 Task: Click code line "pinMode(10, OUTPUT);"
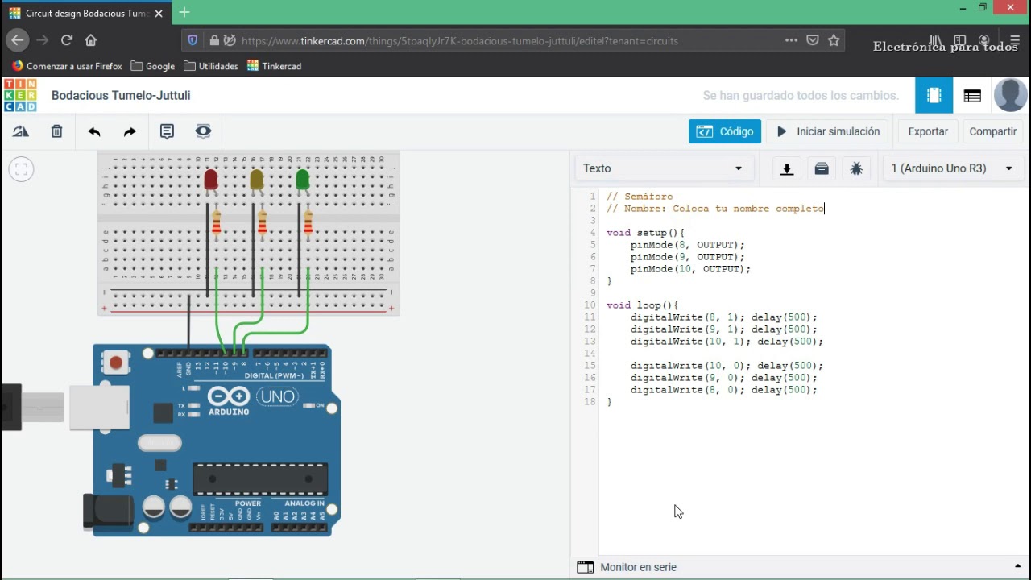pyautogui.click(x=690, y=269)
